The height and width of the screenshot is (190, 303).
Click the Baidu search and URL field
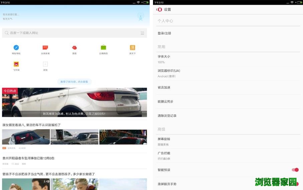click(x=70, y=33)
